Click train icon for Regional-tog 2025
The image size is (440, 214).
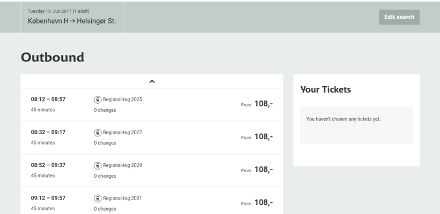point(98,100)
